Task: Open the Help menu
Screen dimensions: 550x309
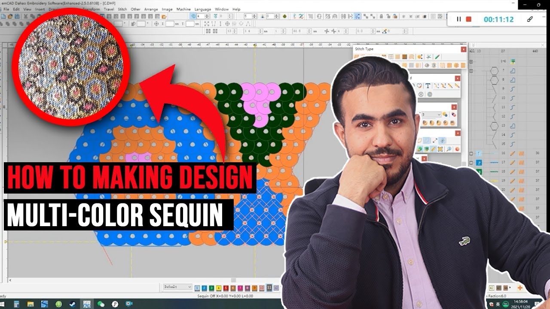Action: (x=236, y=9)
